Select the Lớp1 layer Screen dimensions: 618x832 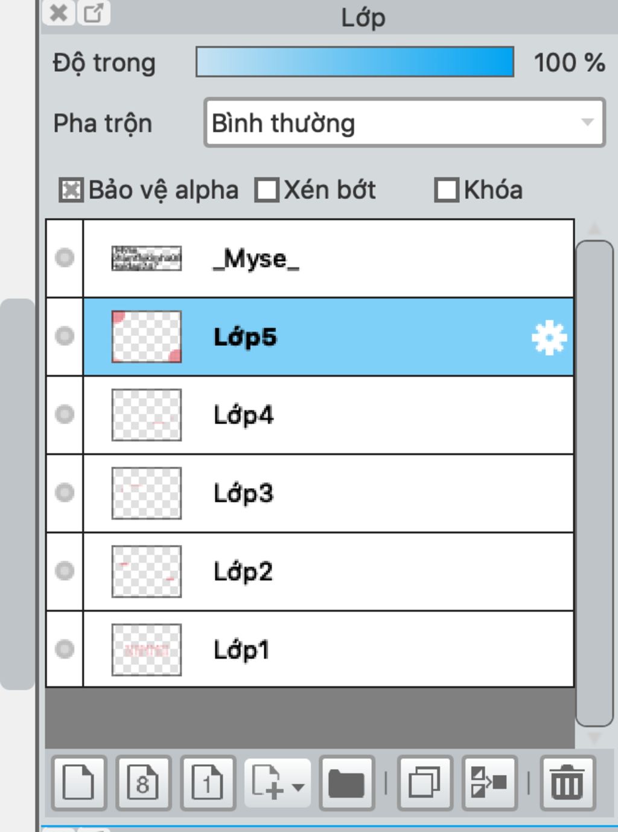pyautogui.click(x=362, y=650)
